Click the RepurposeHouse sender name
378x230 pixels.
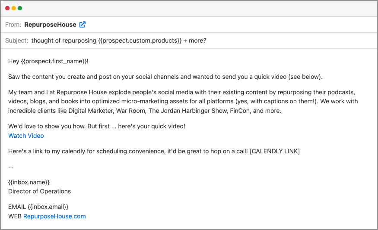coord(50,25)
